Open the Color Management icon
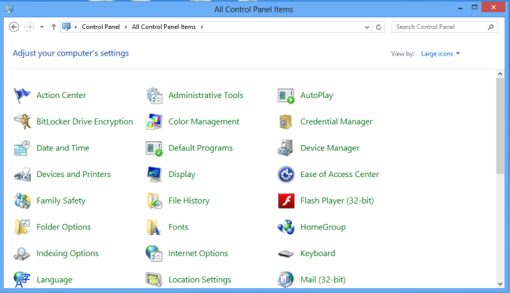Screen dimensions: 510x293 154,121
